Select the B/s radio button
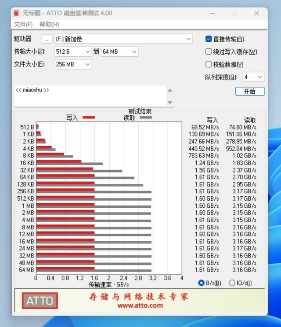The width and height of the screenshot is (281, 327). 201,283
